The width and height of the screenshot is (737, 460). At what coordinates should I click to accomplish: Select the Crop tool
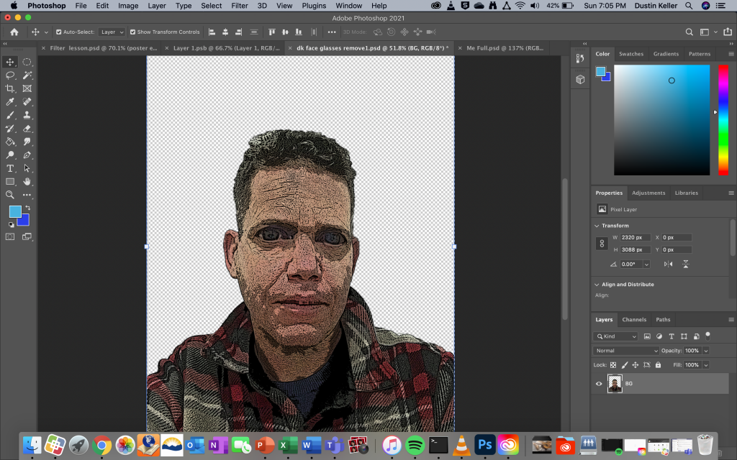[10, 88]
